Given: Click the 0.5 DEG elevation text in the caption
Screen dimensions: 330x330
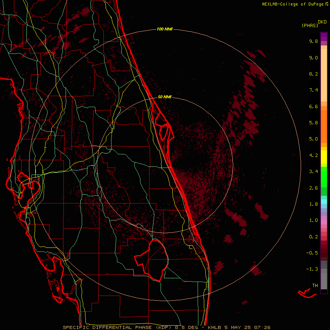Looking at the screenshot, I should tap(187, 327).
